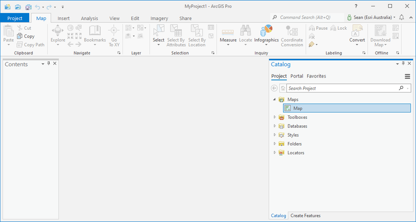The image size is (416, 222).
Task: Click the Zoom To Selection icon
Action: point(78,27)
